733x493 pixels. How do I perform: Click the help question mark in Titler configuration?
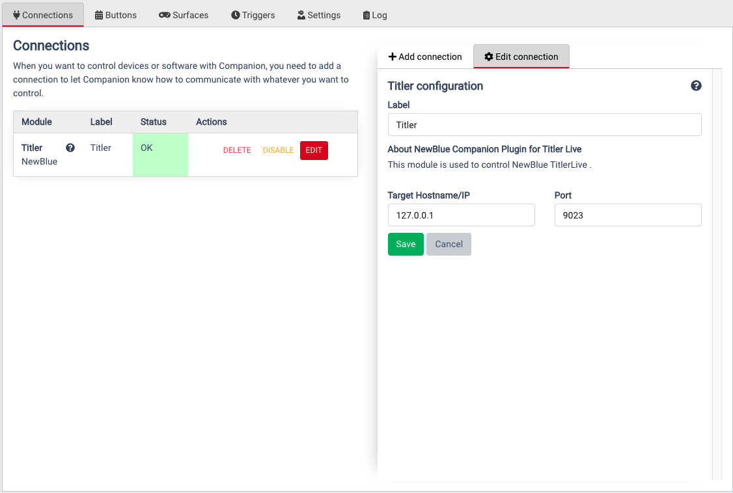pyautogui.click(x=696, y=85)
